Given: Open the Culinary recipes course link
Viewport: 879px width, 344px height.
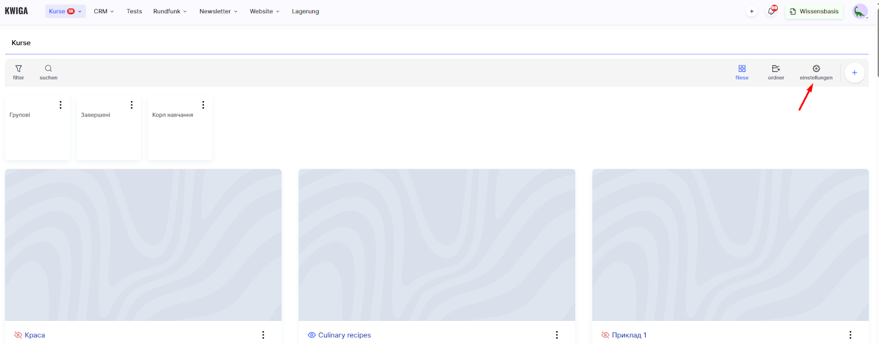Looking at the screenshot, I should [x=344, y=335].
